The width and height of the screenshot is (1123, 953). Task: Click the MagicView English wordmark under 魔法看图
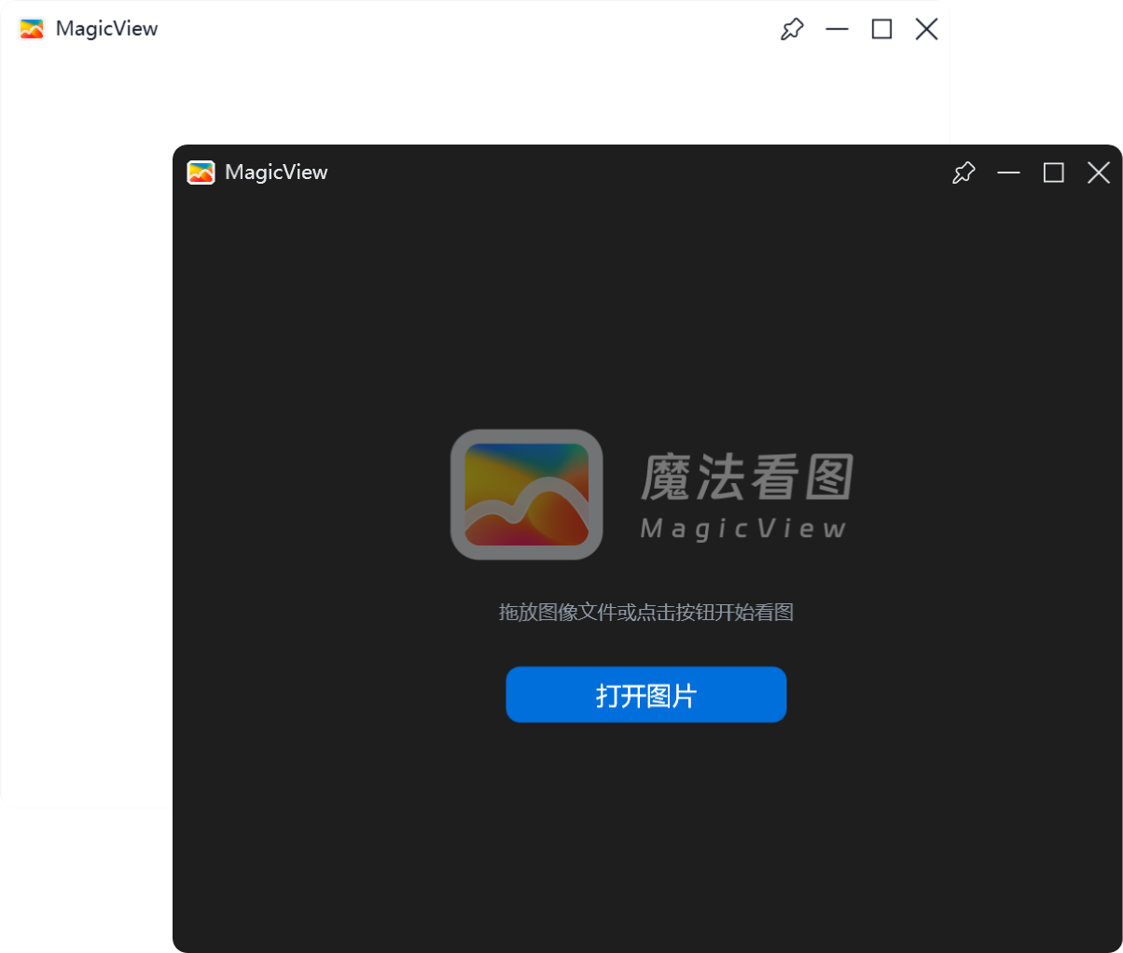point(743,530)
